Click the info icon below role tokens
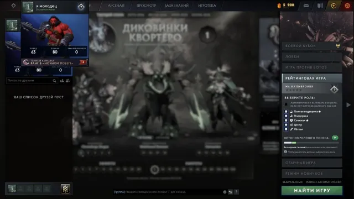Image resolution: width=354 pixels, height=199 pixels. (285, 152)
